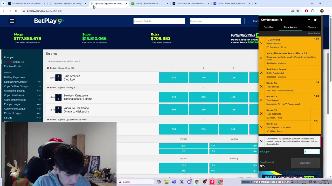Dismiss the cannot-combine error message
The image size is (332, 186).
click(x=261, y=141)
